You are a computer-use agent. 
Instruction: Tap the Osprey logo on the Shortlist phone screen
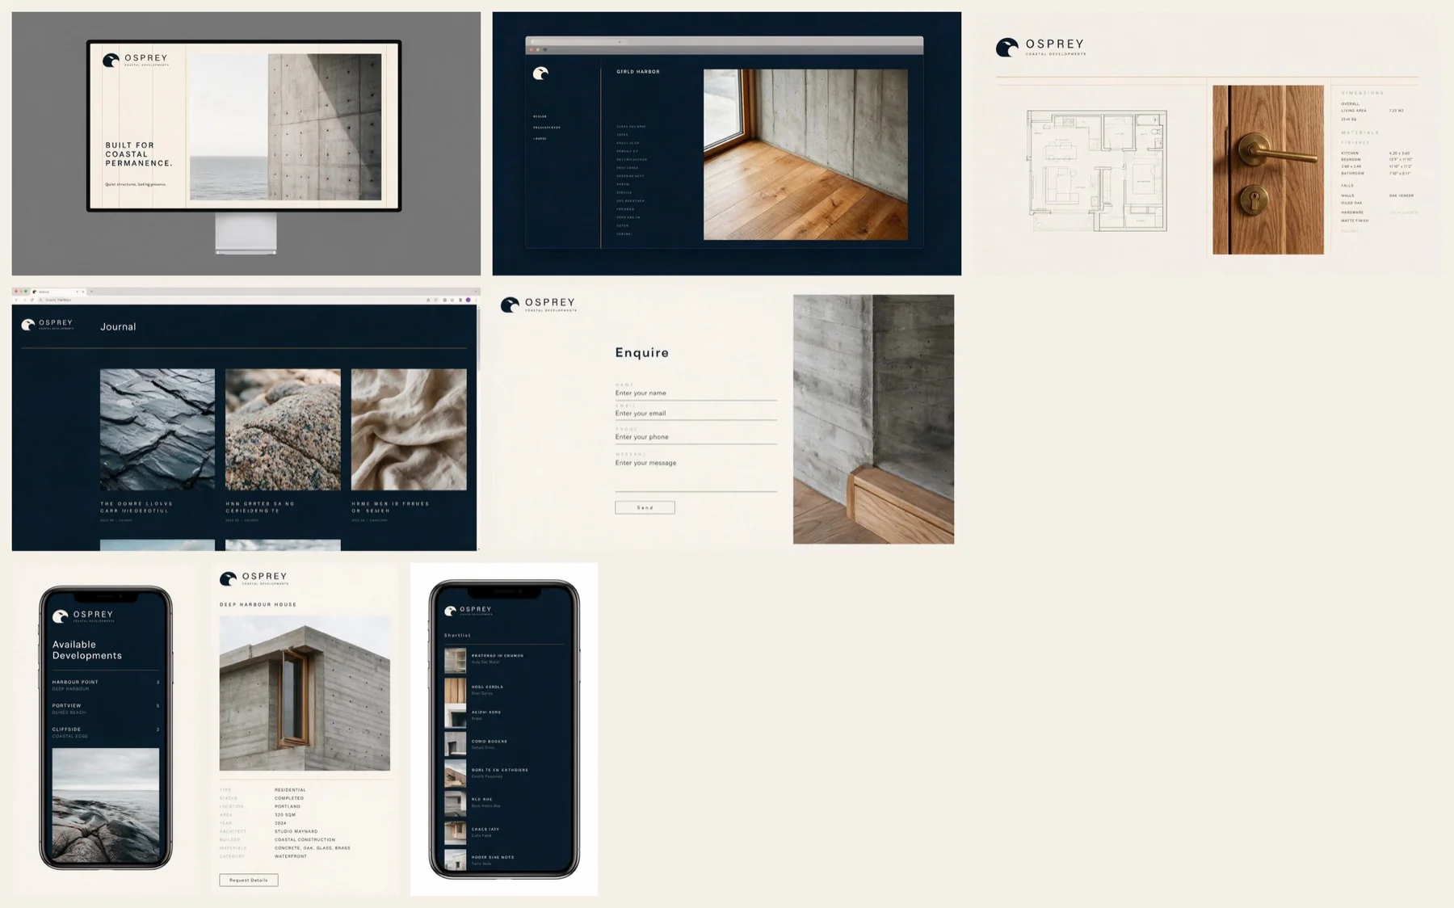point(469,611)
